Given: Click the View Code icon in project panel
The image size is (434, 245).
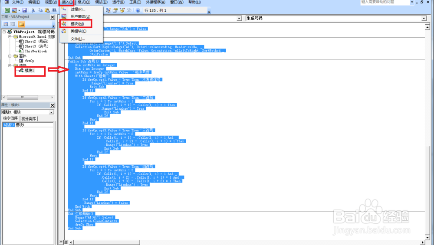Looking at the screenshot, I should pyautogui.click(x=6, y=24).
